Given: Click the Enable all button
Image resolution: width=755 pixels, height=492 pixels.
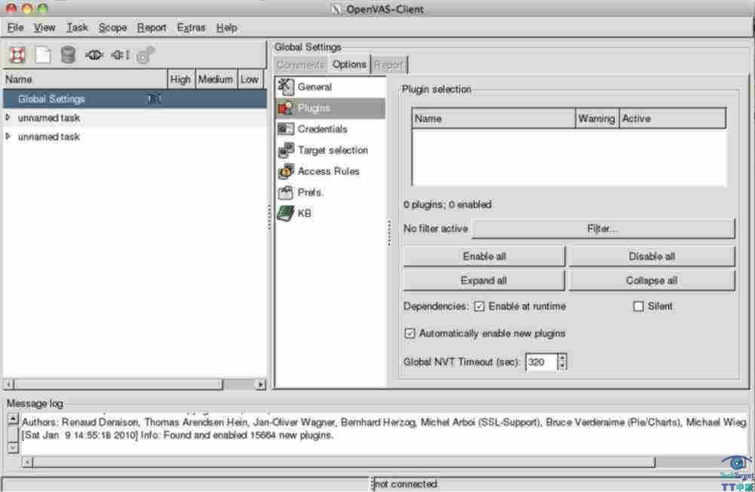Looking at the screenshot, I should (x=484, y=256).
